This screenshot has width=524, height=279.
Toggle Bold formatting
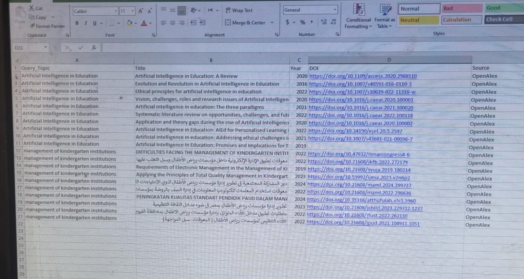coord(77,23)
